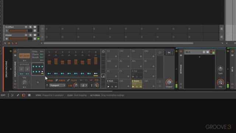Turn the rightmost orange knob in Steps
236x133 pixels.
96,85
